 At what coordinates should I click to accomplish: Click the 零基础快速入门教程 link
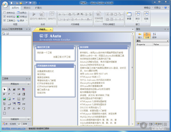(46, 81)
